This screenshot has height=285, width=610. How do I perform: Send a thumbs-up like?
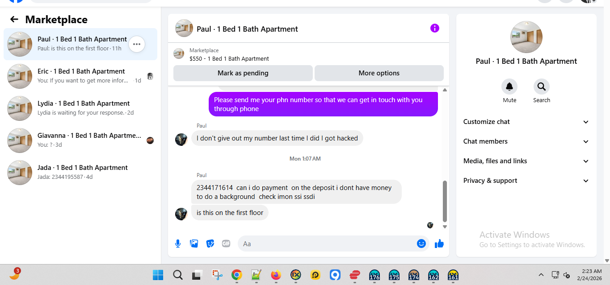(439, 244)
